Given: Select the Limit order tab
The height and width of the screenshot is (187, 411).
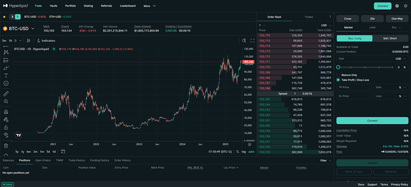Looking at the screenshot, I should (x=372, y=27).
